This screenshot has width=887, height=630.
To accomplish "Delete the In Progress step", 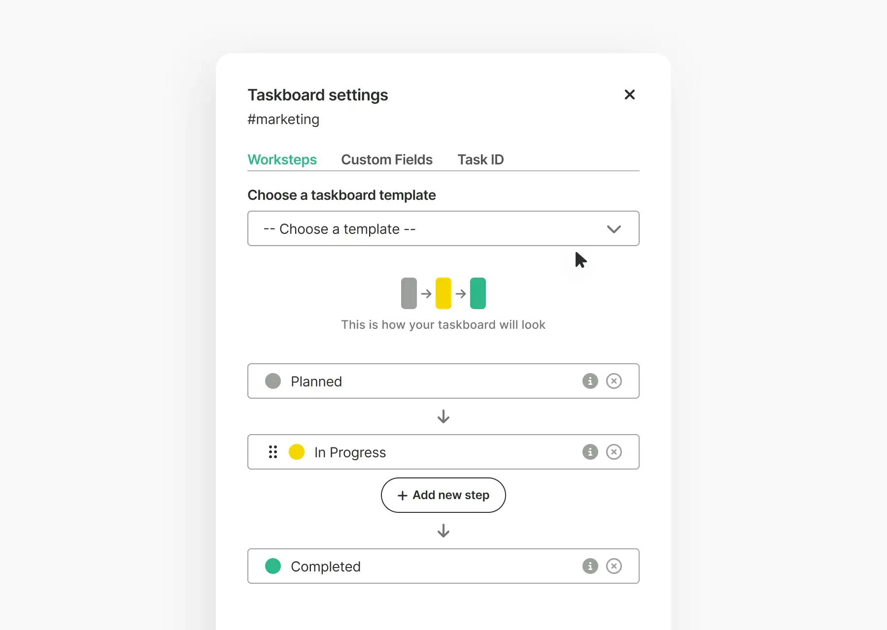I will (614, 452).
